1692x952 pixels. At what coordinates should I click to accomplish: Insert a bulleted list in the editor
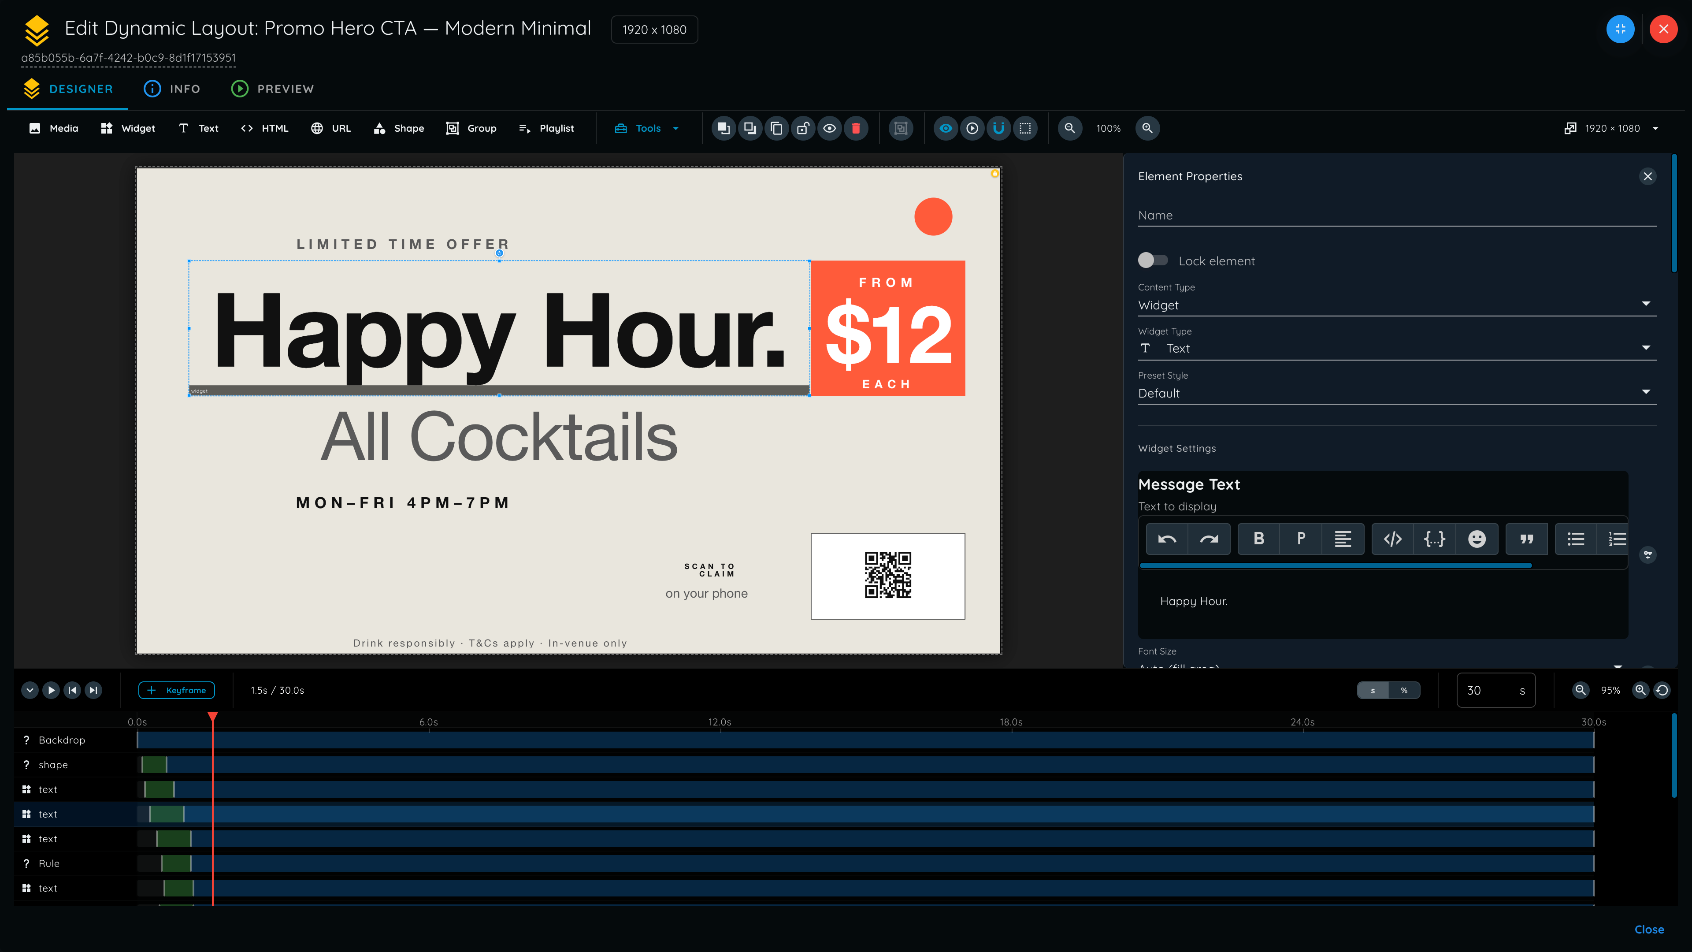click(1577, 539)
